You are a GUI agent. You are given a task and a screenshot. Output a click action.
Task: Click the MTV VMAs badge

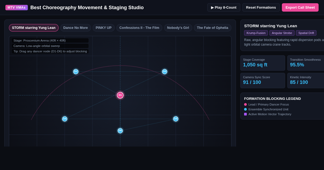(x=16, y=8)
